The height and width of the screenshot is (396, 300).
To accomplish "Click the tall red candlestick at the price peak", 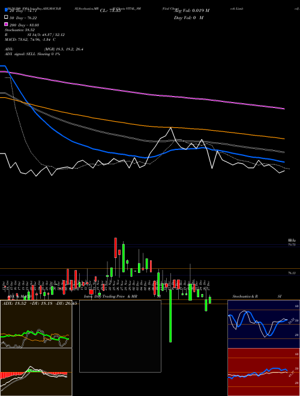I will [x=116, y=247].
